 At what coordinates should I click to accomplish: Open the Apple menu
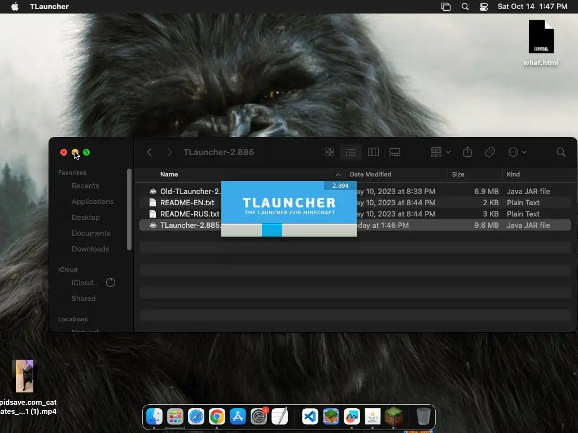coord(15,6)
